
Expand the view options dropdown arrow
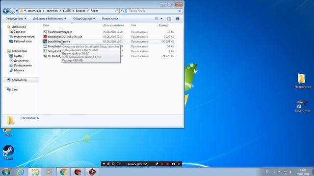coord(161,19)
